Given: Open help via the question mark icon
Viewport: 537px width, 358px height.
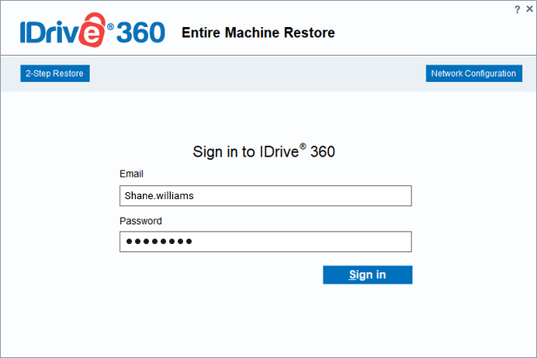Looking at the screenshot, I should [517, 9].
